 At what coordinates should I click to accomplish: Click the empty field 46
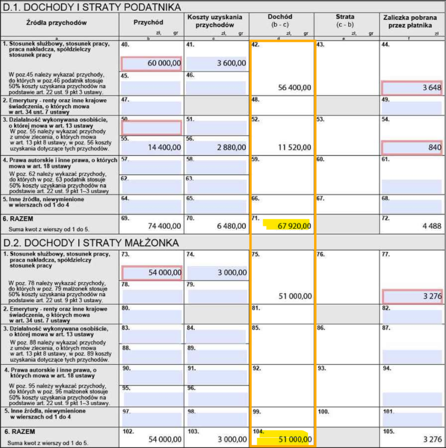tap(216, 88)
